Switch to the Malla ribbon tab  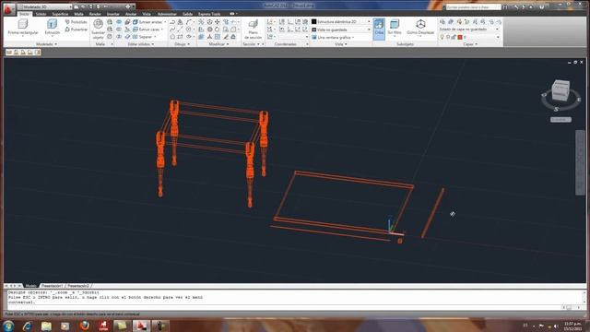point(78,14)
